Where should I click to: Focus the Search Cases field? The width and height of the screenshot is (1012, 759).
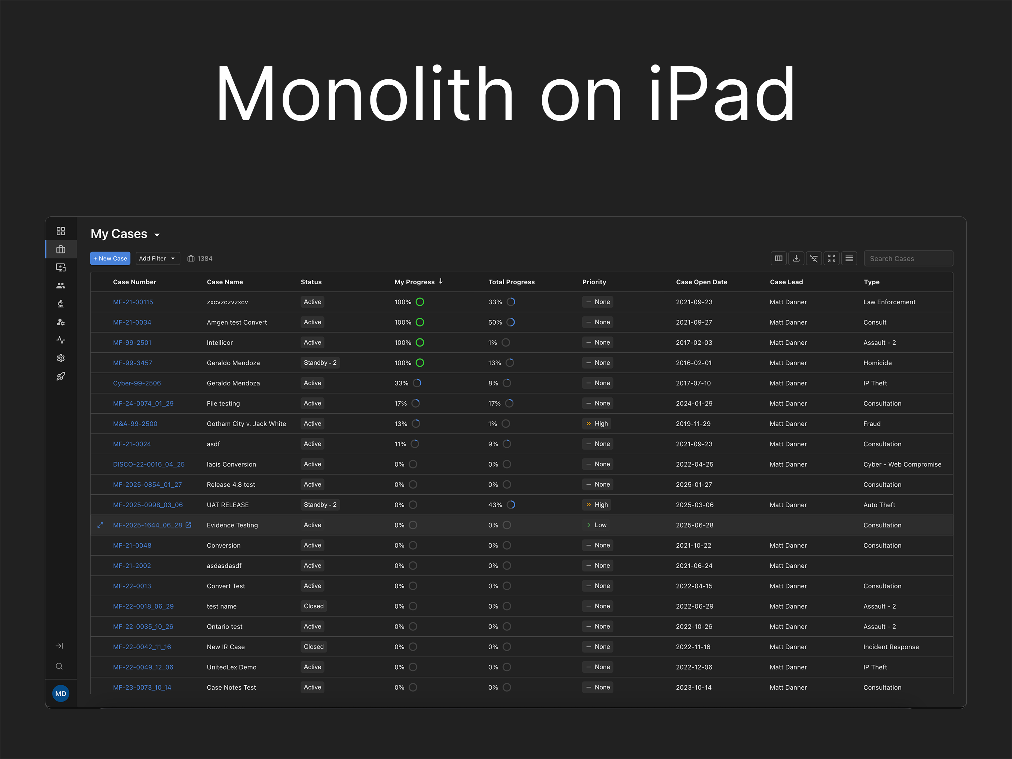pos(908,259)
